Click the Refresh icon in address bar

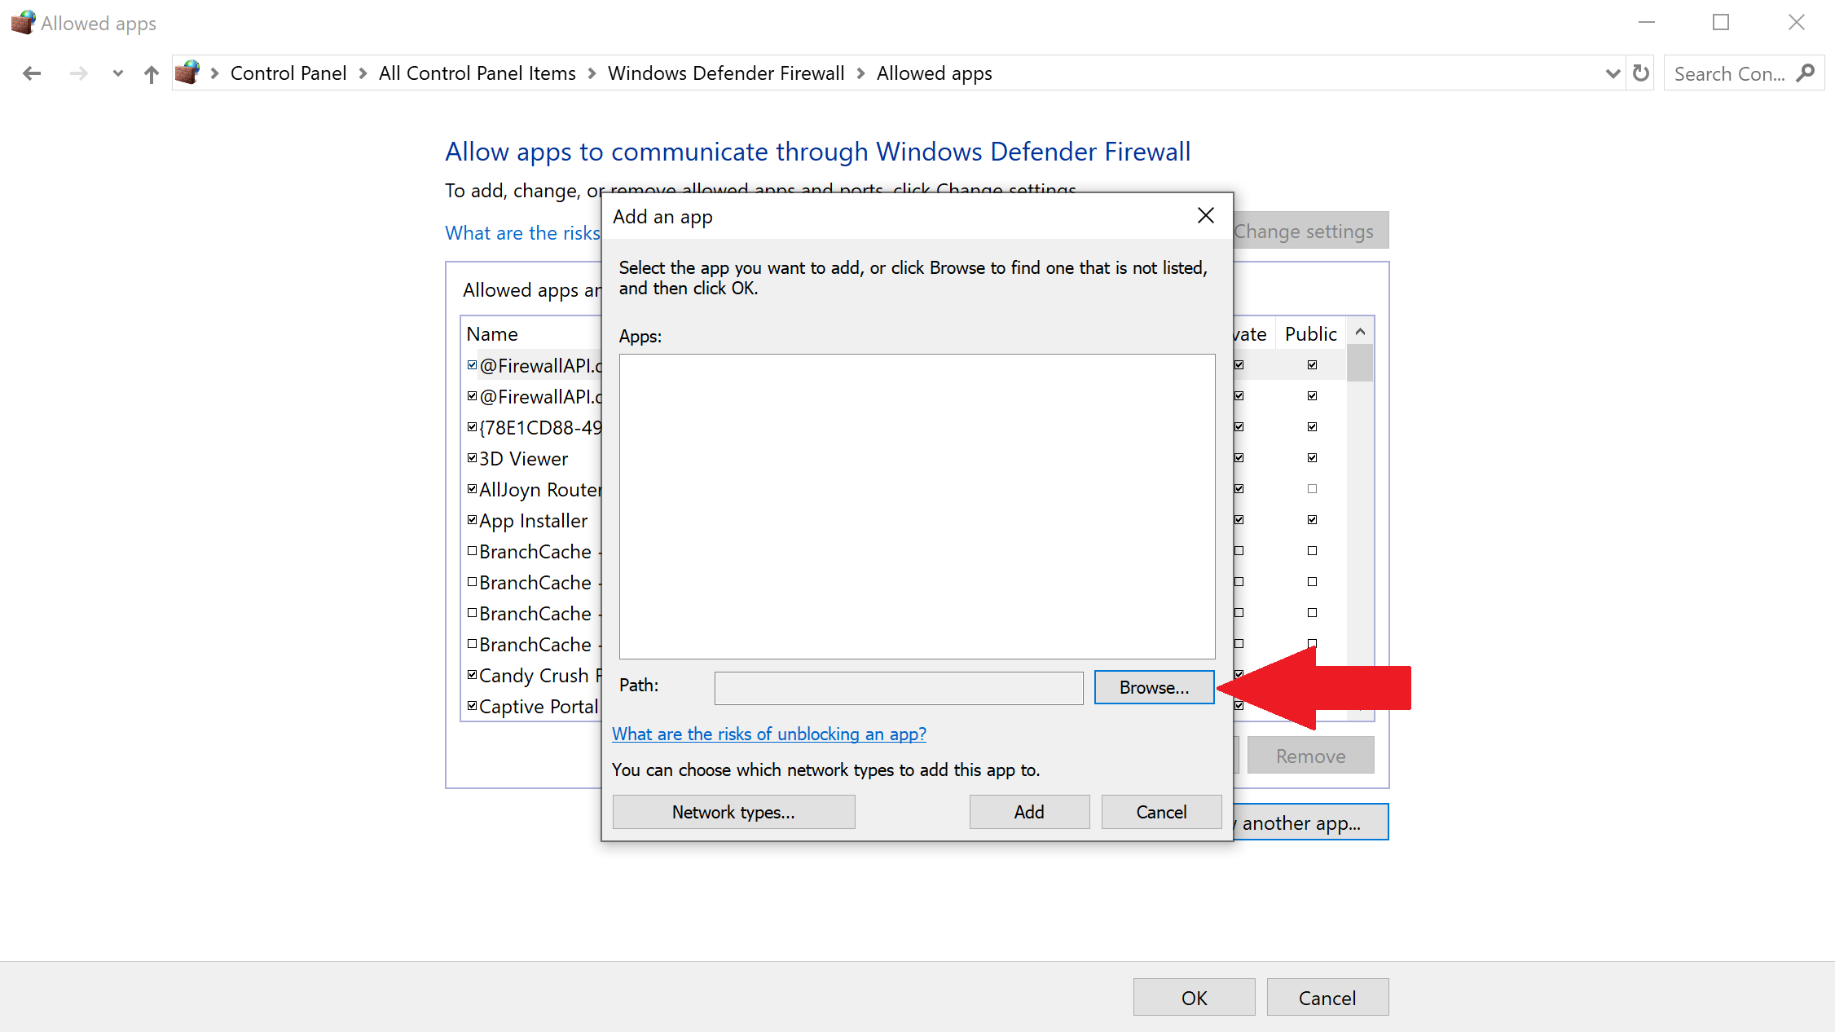coord(1641,73)
